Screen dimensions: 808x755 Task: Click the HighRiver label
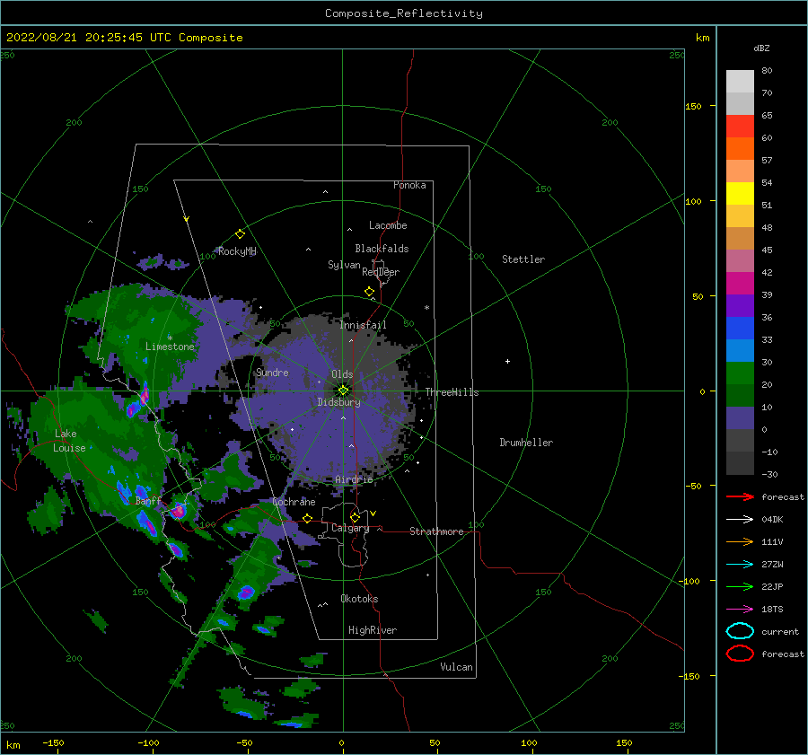[x=372, y=630]
